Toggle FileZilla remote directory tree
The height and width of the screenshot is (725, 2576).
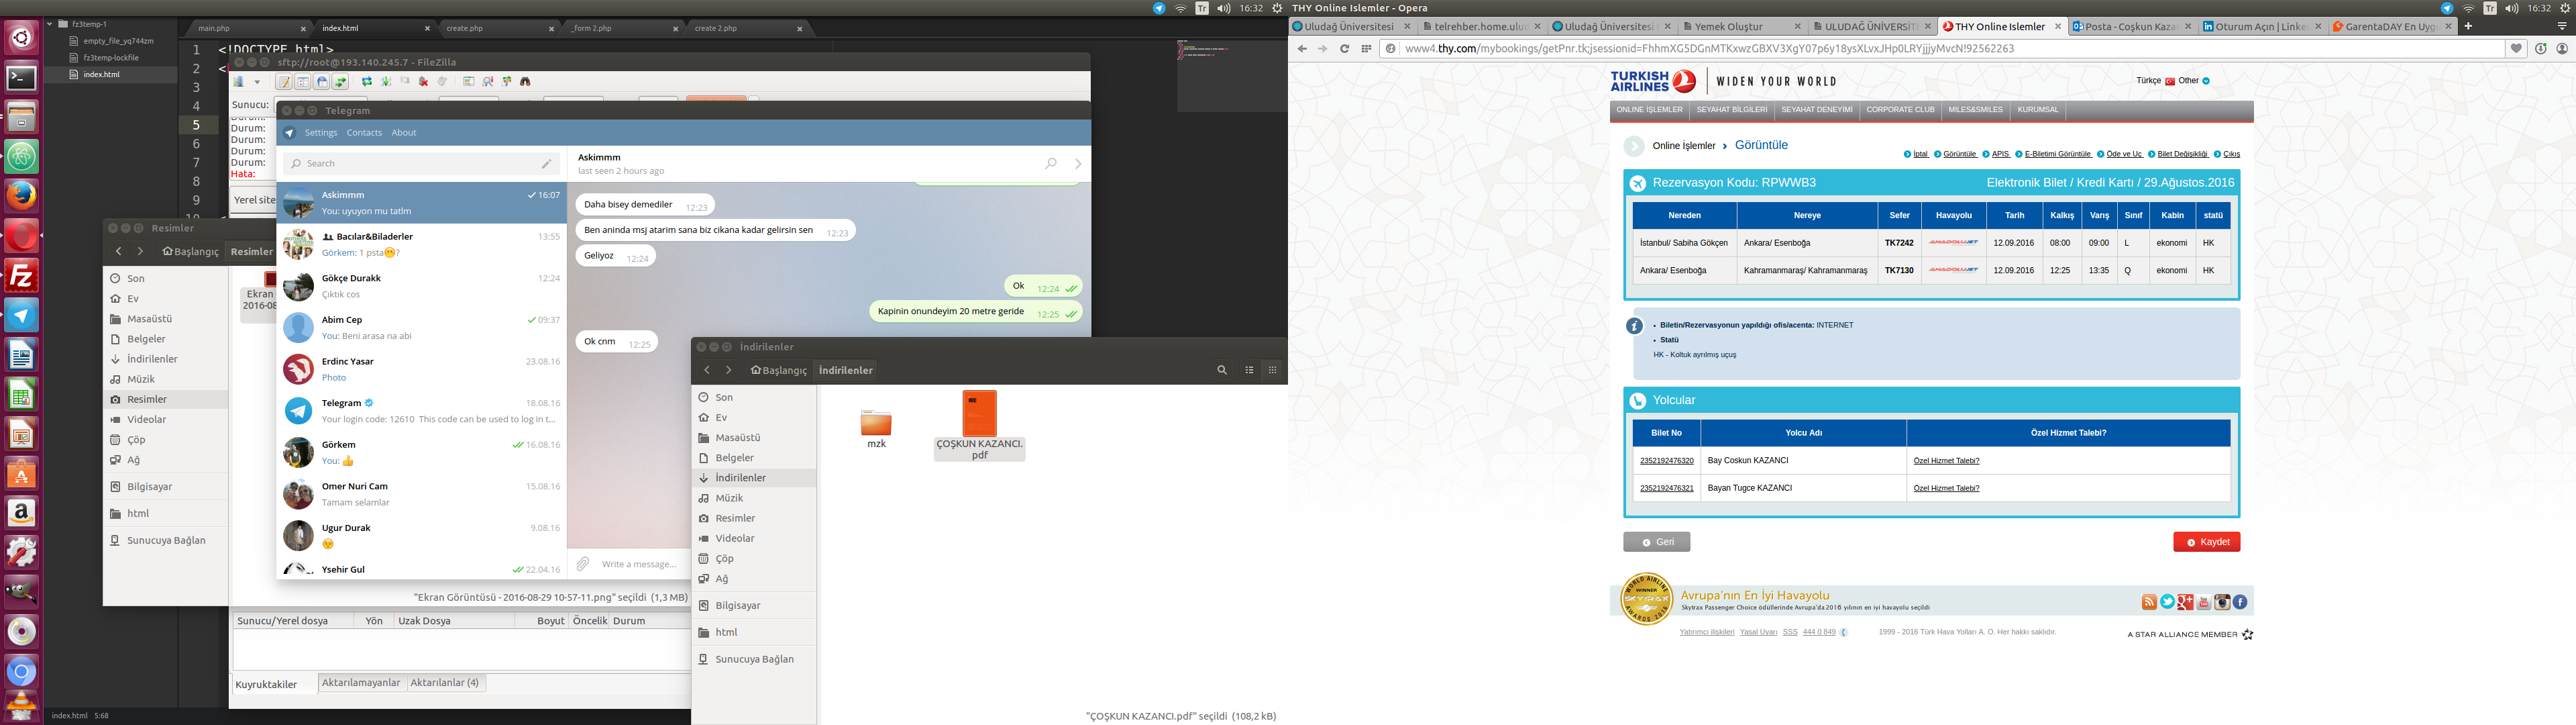coord(322,82)
